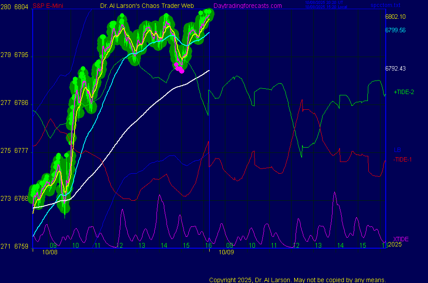The height and width of the screenshot is (283, 428).
Task: Click the -TIDE-1 legend label
Action: tap(403, 159)
